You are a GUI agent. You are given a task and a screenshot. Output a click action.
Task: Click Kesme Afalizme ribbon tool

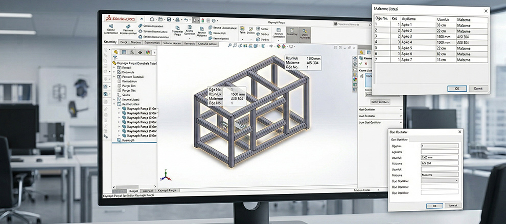(202, 32)
